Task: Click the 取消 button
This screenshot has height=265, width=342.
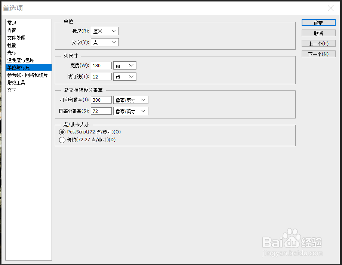Action: point(318,33)
